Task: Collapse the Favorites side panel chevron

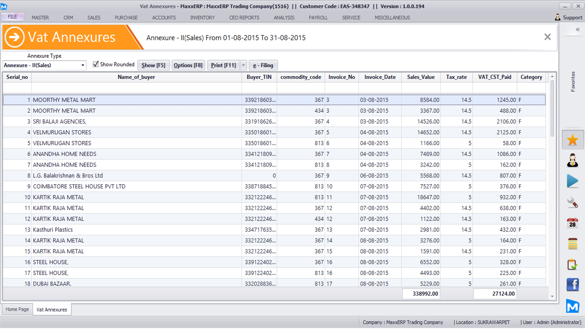Action: point(577,30)
